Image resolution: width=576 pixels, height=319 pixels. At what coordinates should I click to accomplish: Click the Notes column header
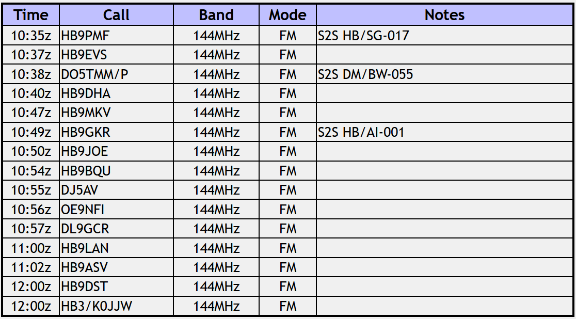(444, 15)
